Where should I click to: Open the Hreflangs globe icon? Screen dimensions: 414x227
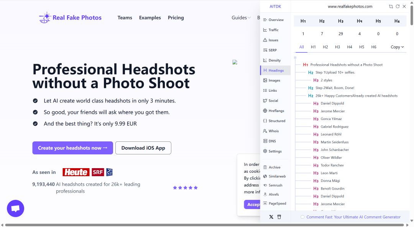point(265,110)
